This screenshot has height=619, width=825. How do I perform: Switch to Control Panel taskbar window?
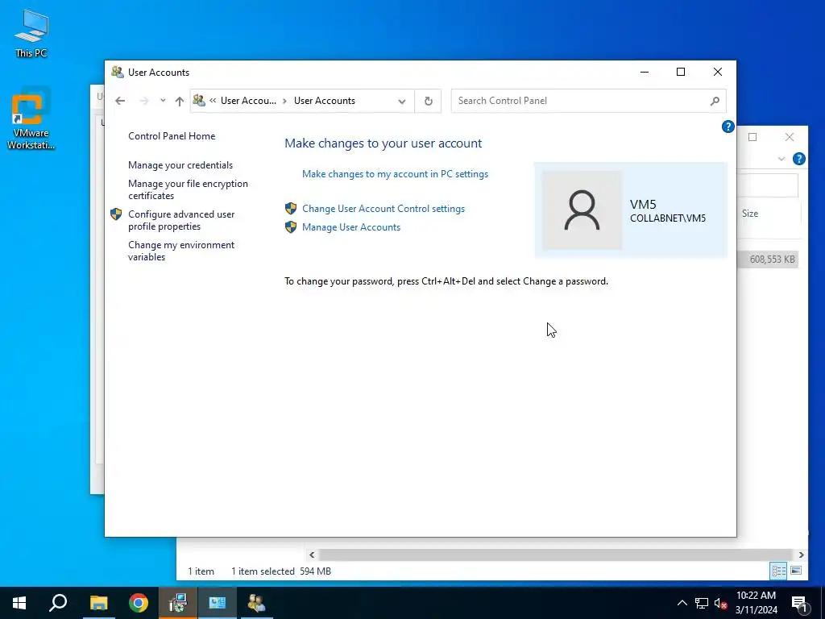point(218,603)
